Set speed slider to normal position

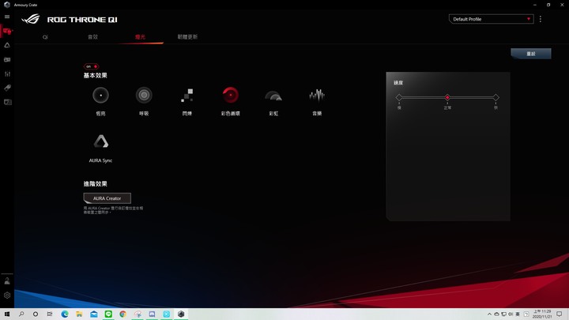tap(447, 97)
